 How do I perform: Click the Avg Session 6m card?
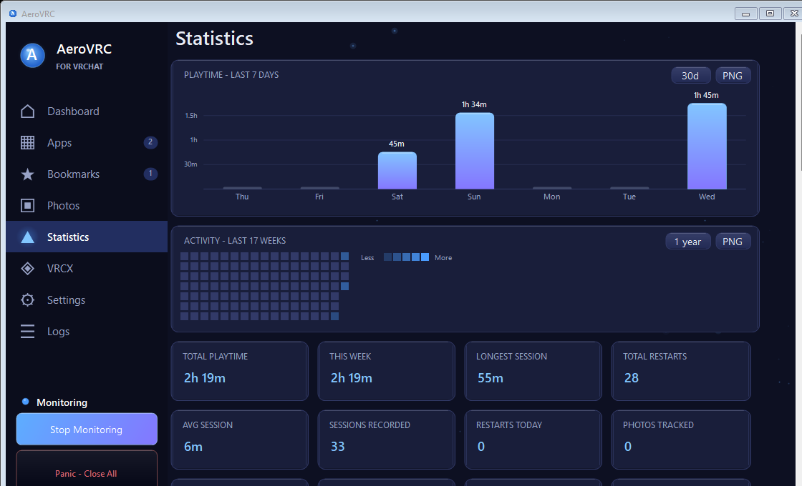tap(239, 440)
